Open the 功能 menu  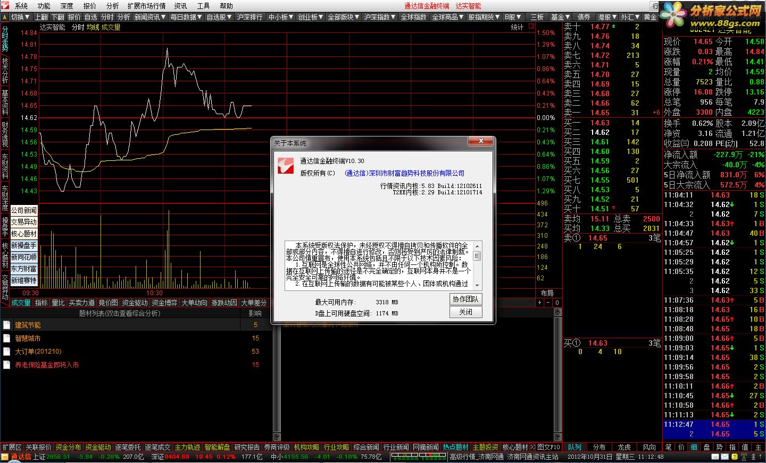point(44,6)
